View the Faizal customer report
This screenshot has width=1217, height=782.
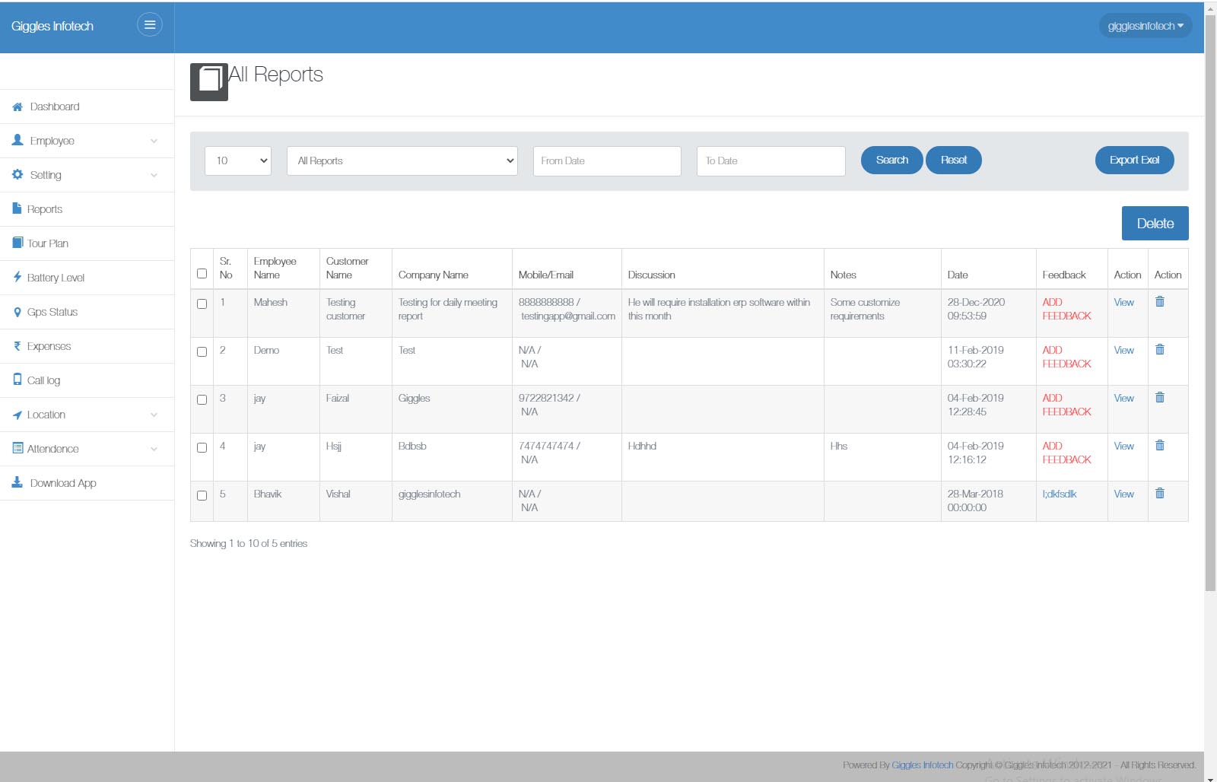(1123, 398)
